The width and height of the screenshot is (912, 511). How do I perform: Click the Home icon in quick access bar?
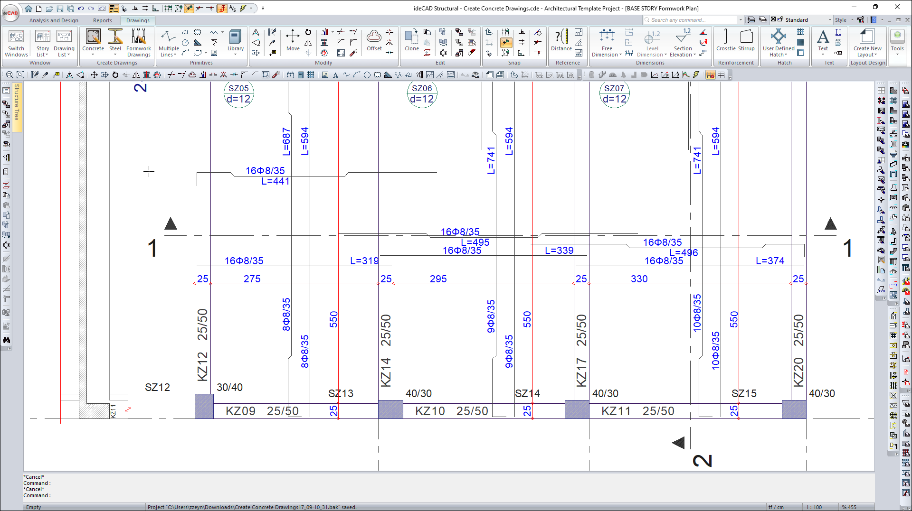pos(28,8)
